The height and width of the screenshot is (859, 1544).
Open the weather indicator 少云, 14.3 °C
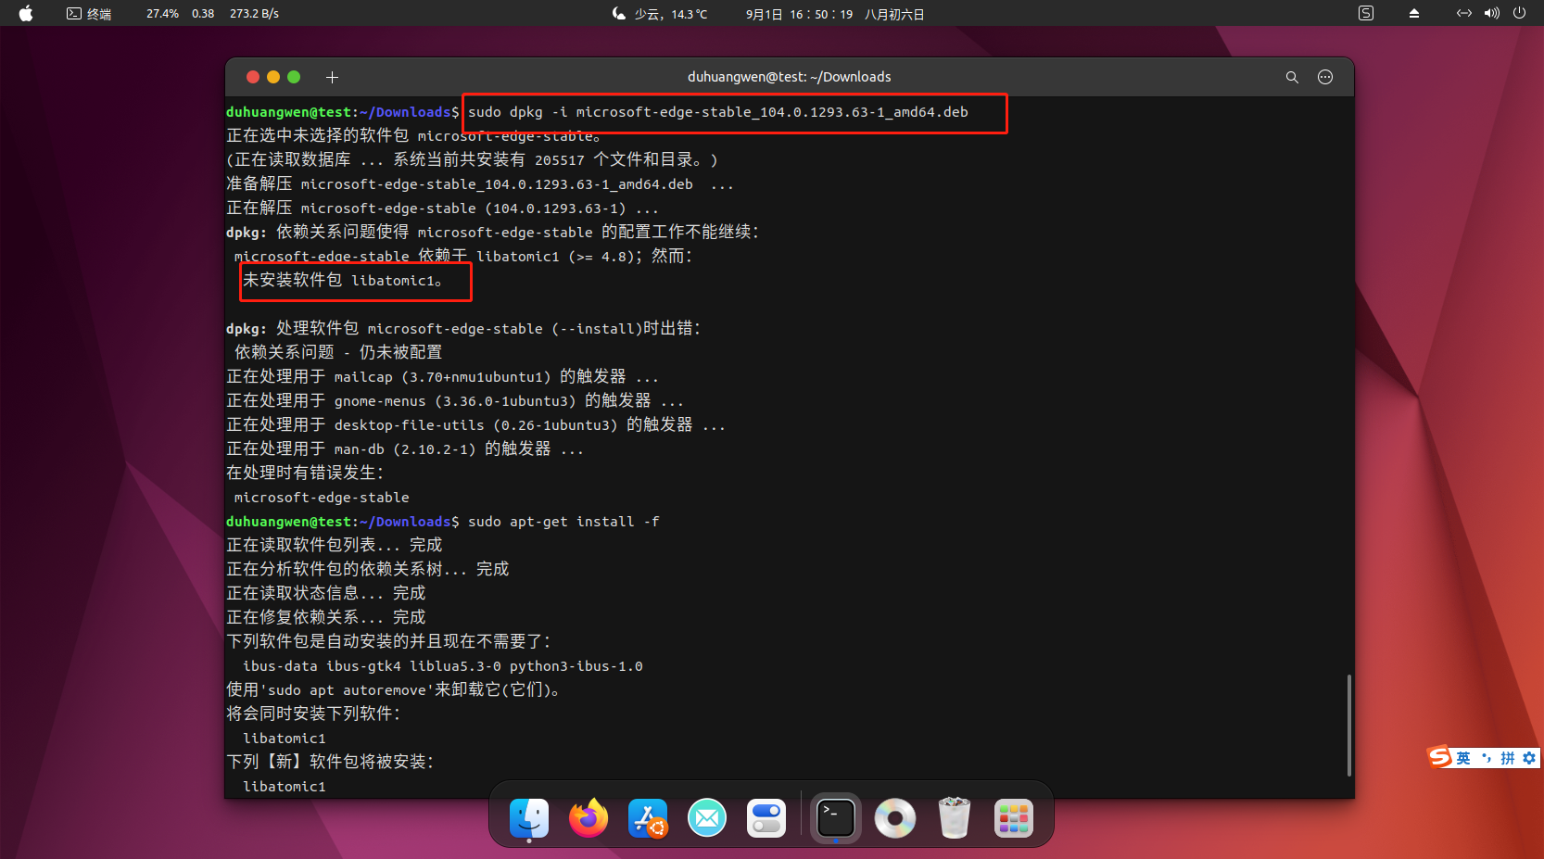pos(660,14)
